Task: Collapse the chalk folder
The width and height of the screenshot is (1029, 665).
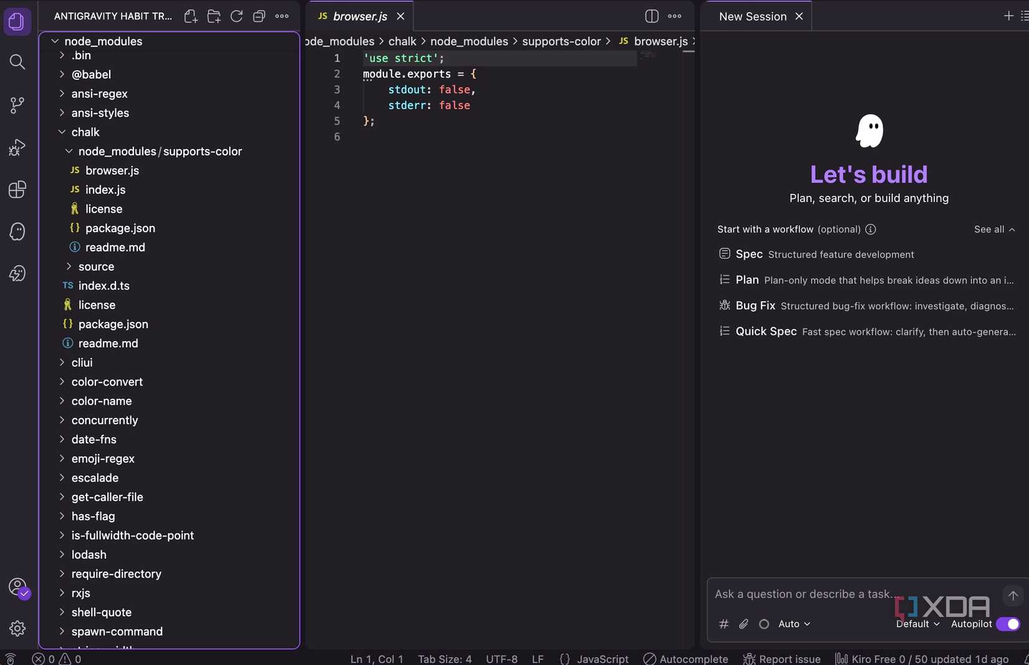Action: pos(169,132)
